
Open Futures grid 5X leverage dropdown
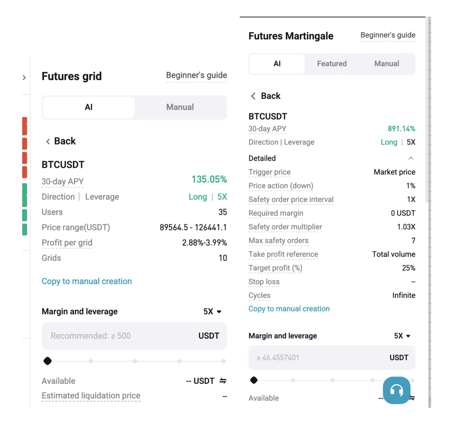pos(213,311)
